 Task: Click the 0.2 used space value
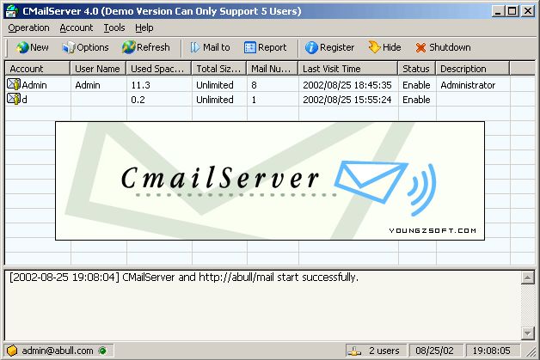[138, 100]
